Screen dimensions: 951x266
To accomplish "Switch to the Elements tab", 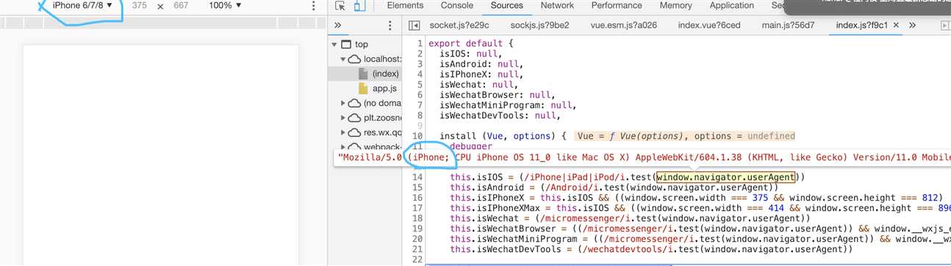I will 405,5.
